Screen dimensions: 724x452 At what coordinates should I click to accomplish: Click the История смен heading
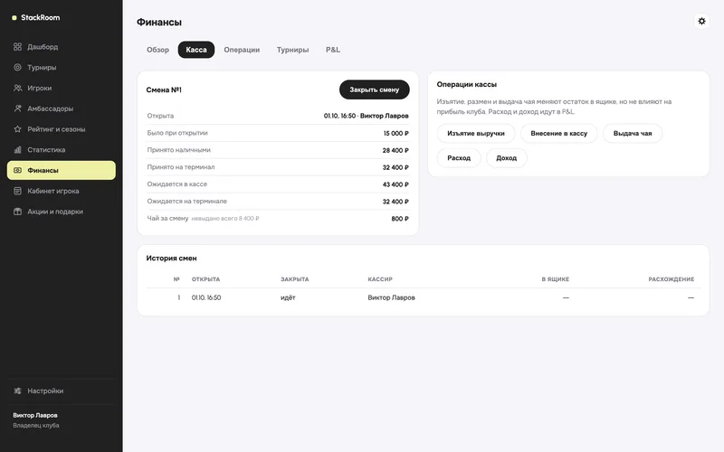click(x=171, y=259)
